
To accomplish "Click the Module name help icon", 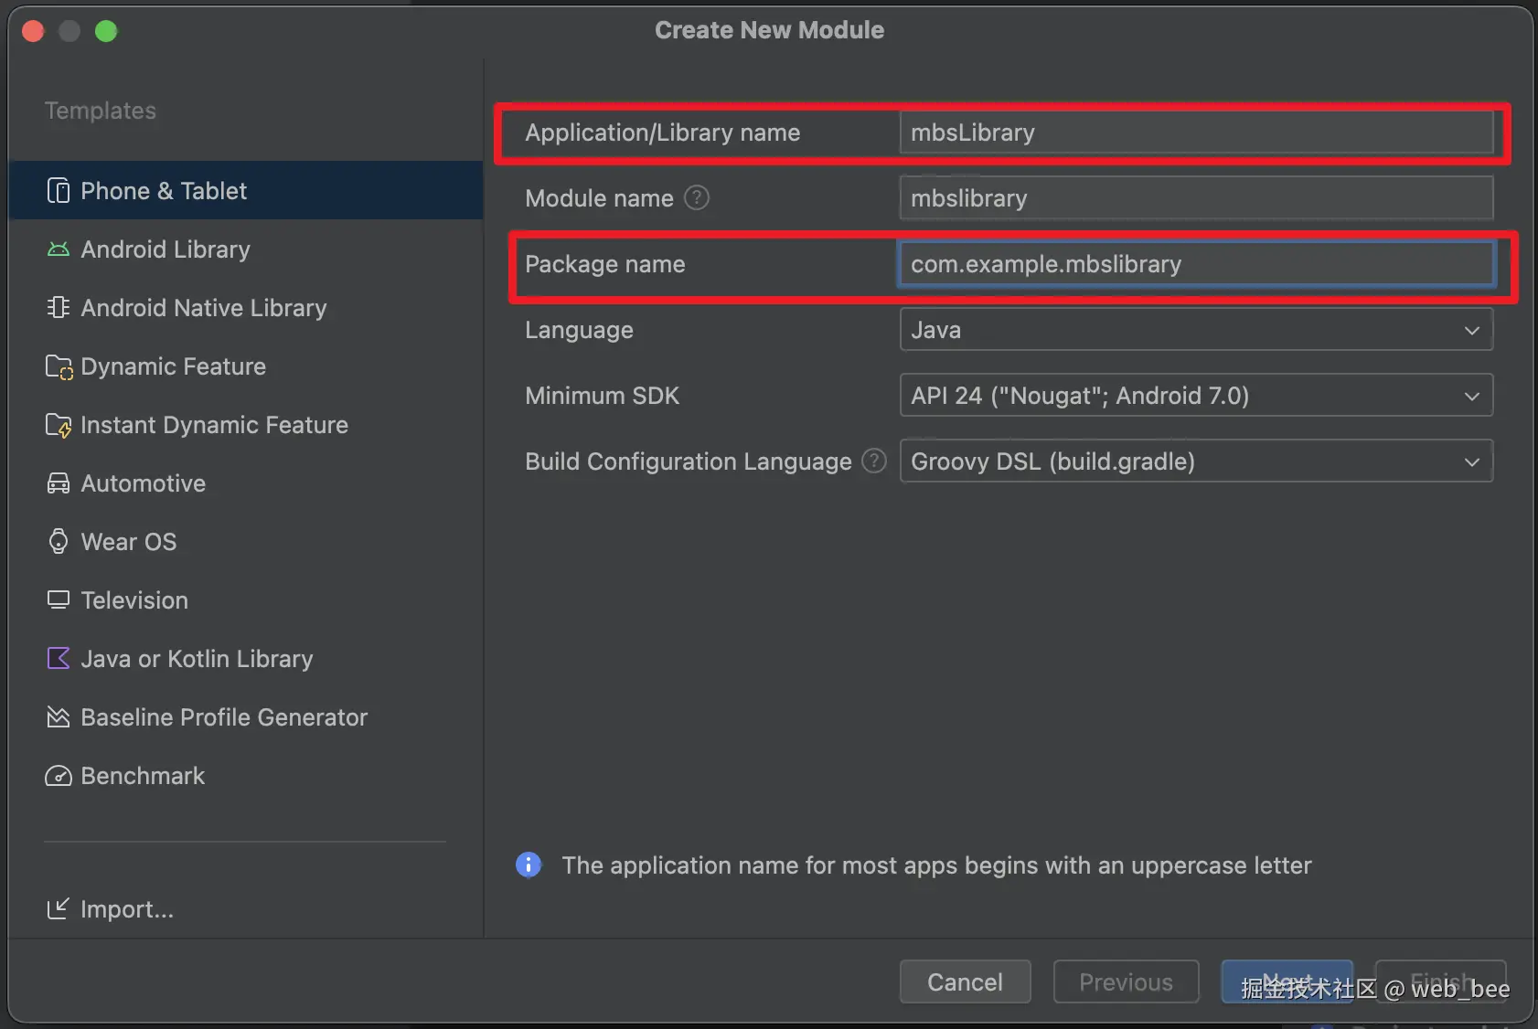I will pyautogui.click(x=697, y=198).
